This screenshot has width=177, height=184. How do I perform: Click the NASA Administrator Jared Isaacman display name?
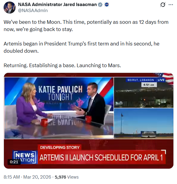point(57,5)
